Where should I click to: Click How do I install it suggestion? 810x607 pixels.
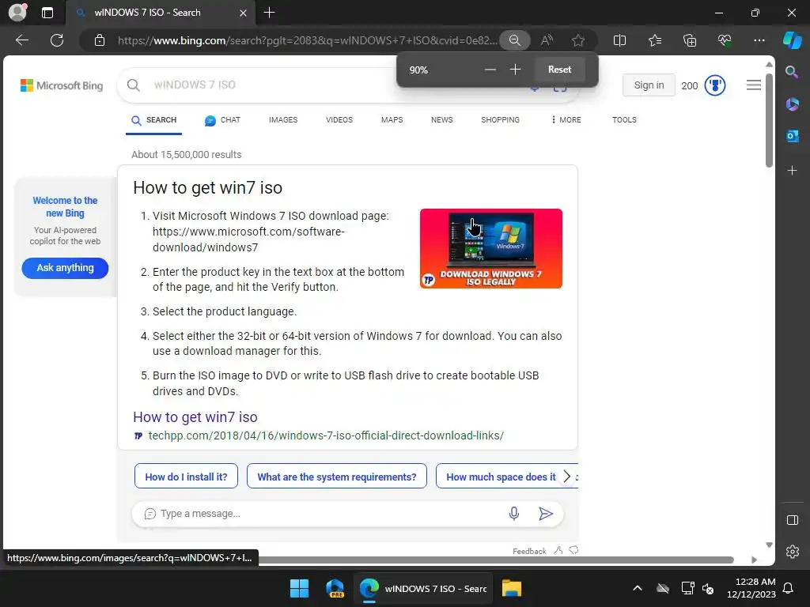click(x=186, y=477)
